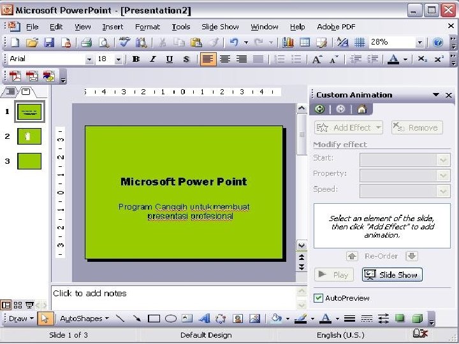This screenshot has width=459, height=344.
Task: Open the Slide Show menu
Action: tap(220, 27)
